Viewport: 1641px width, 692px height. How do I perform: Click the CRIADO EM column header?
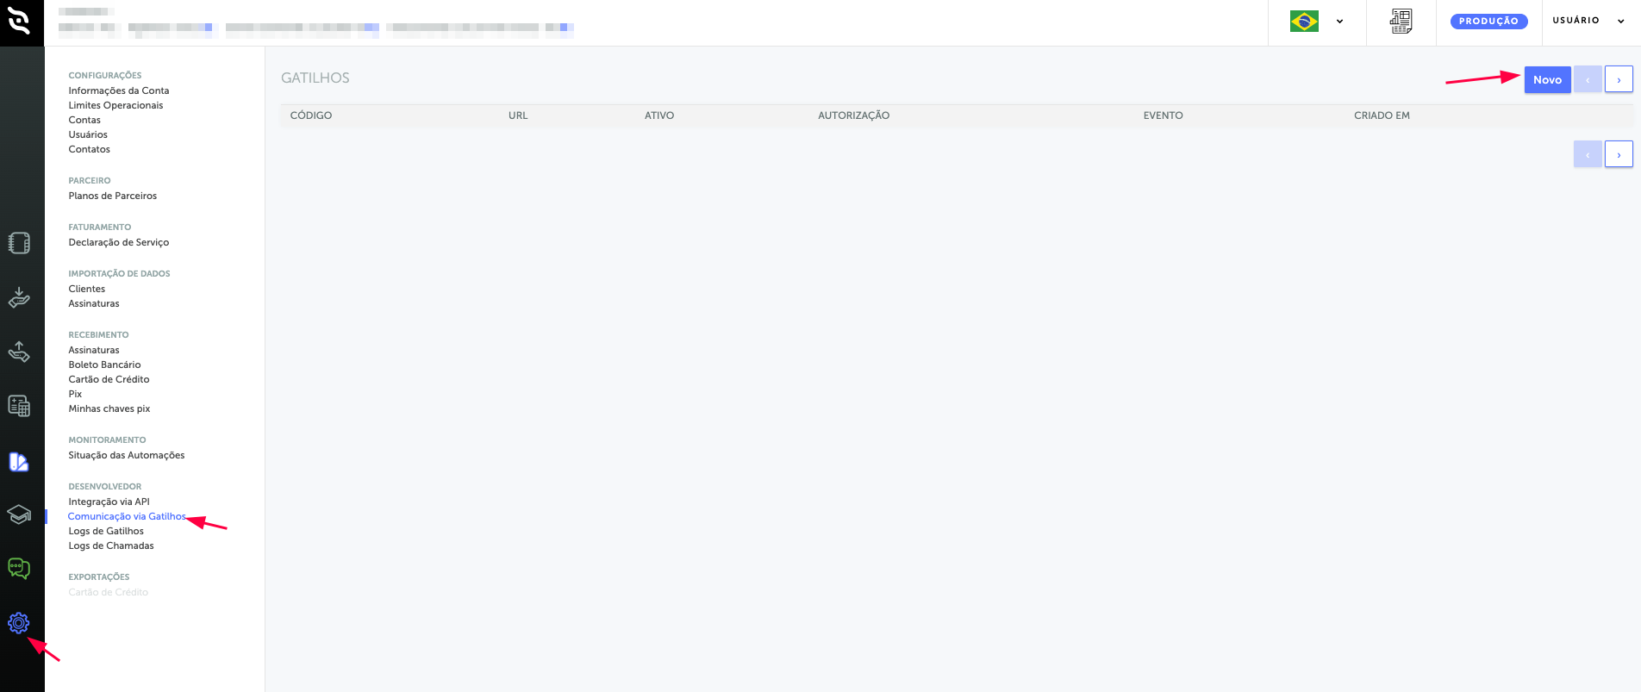(x=1382, y=115)
